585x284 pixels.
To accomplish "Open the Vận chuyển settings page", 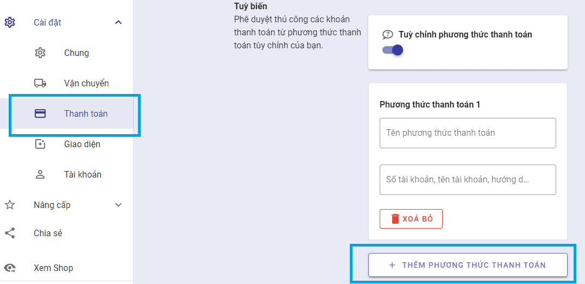I will click(x=86, y=84).
